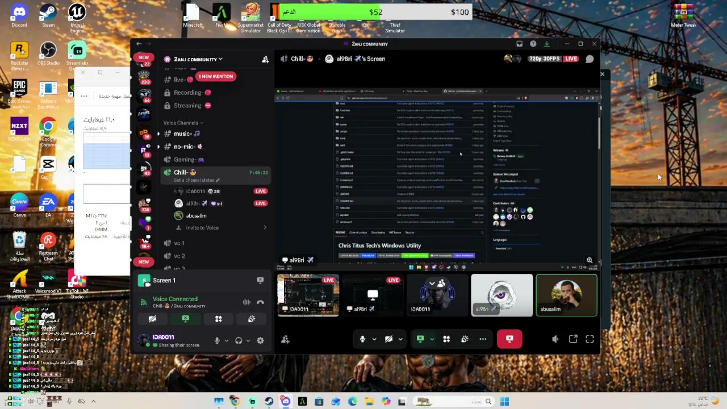The height and width of the screenshot is (409, 727).
Task: Pop out the stream window
Action: point(573,339)
